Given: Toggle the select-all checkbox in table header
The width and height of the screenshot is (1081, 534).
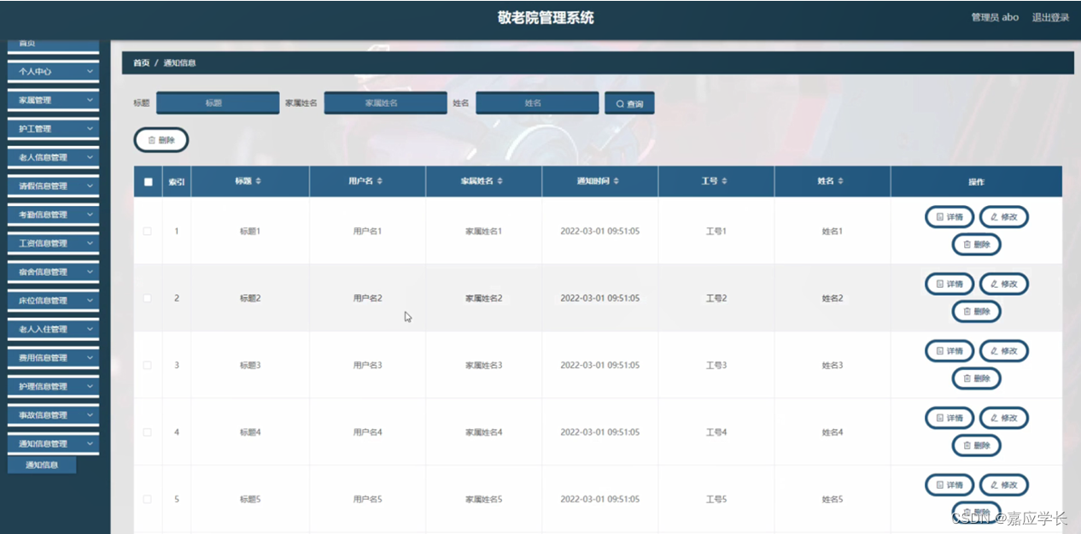Looking at the screenshot, I should click(x=148, y=182).
